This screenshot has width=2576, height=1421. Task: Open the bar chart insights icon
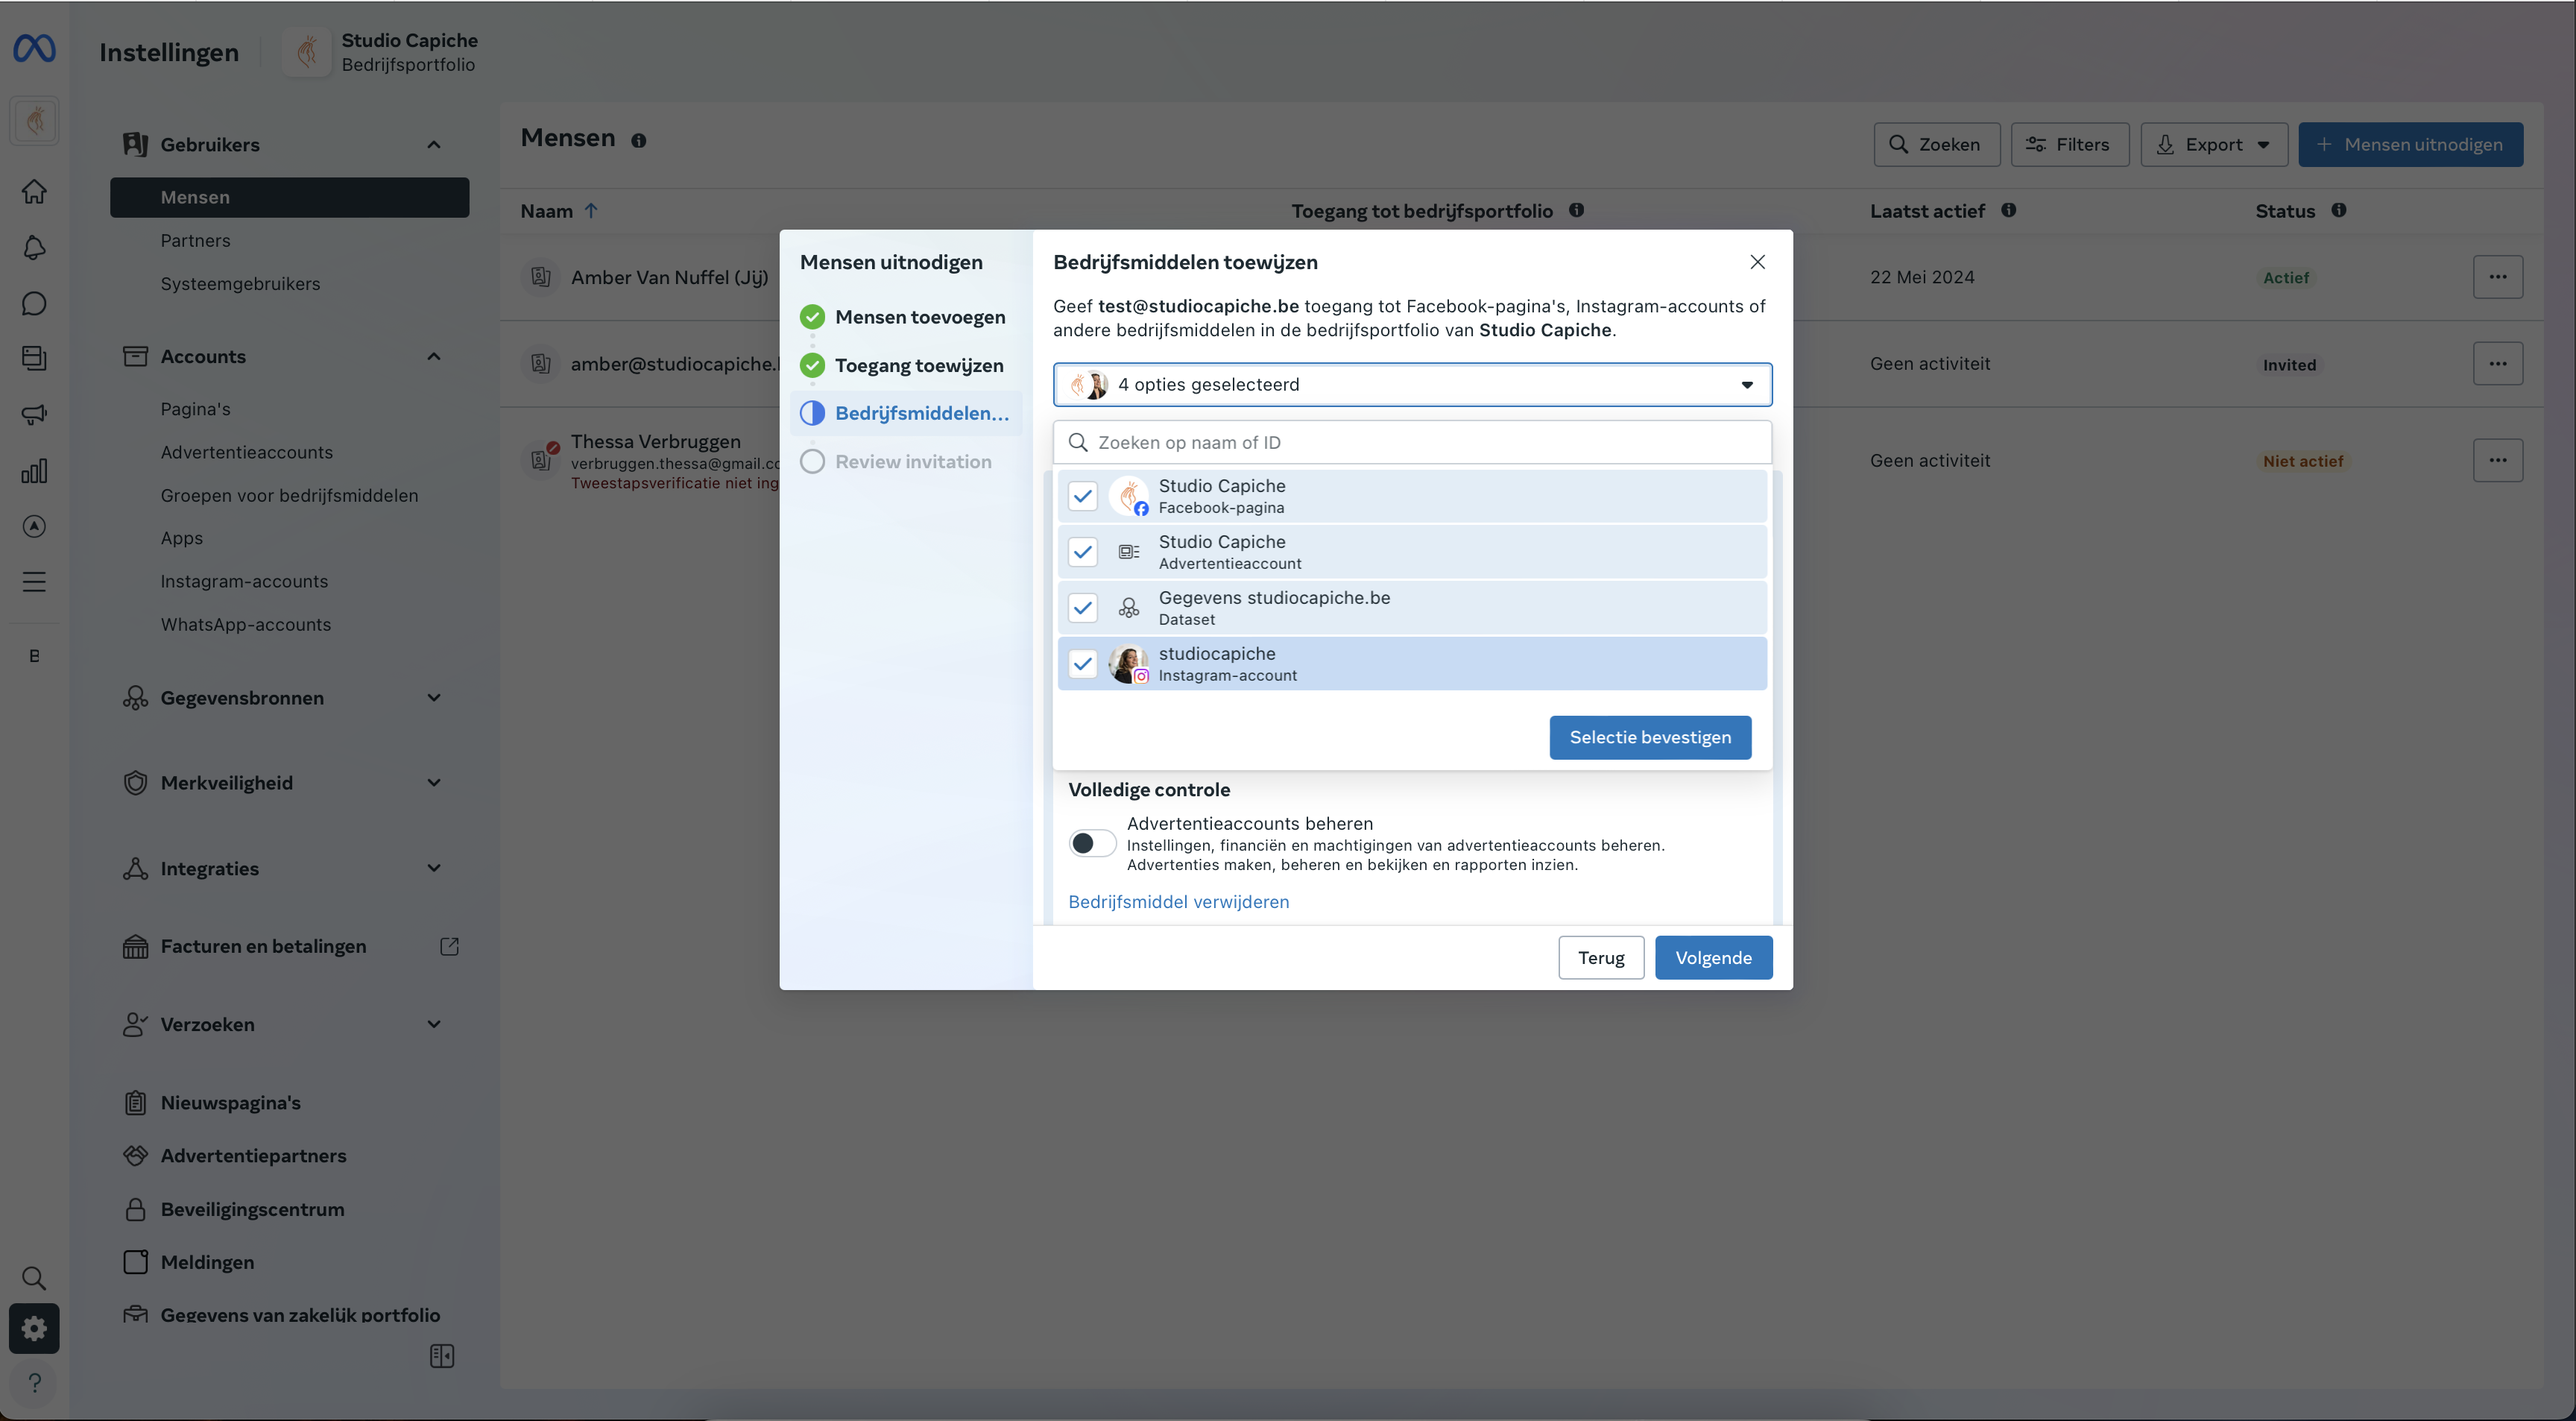pyautogui.click(x=34, y=470)
